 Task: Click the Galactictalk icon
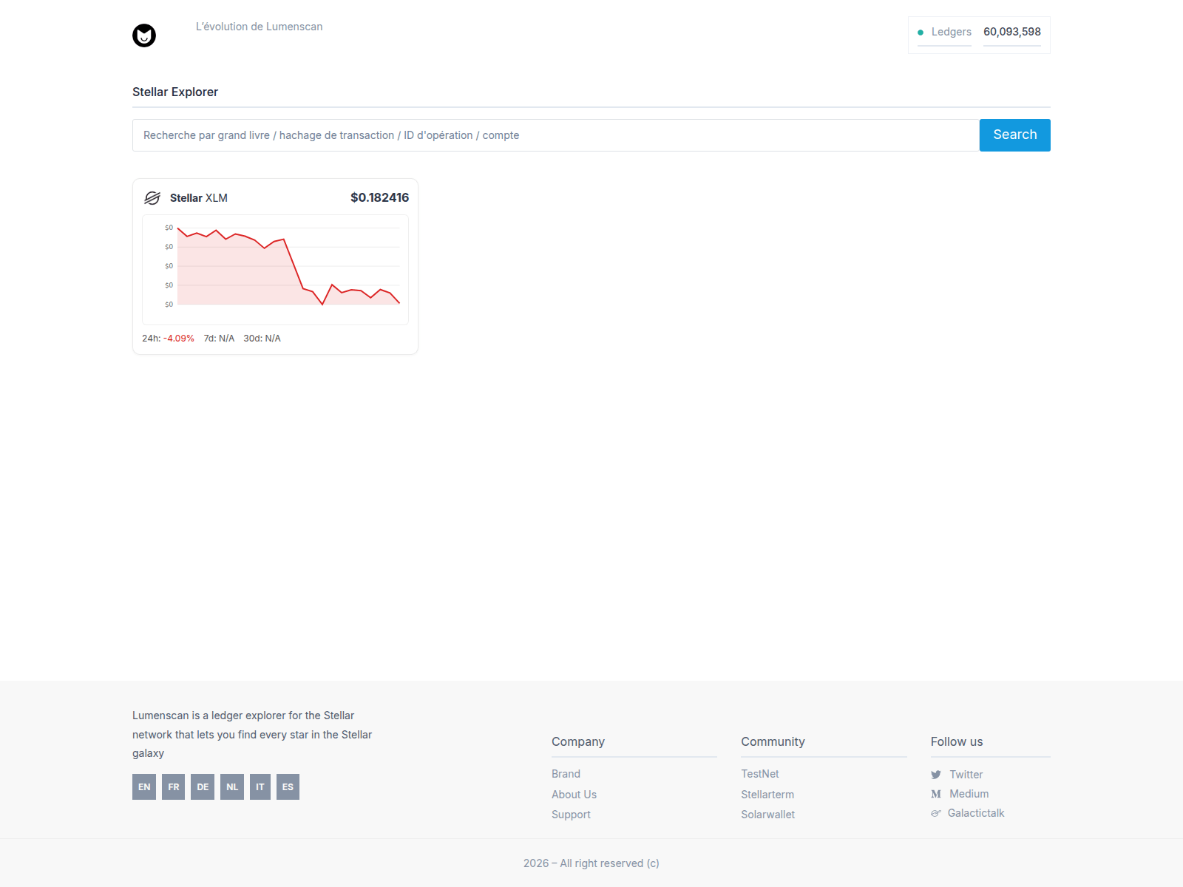(x=936, y=813)
